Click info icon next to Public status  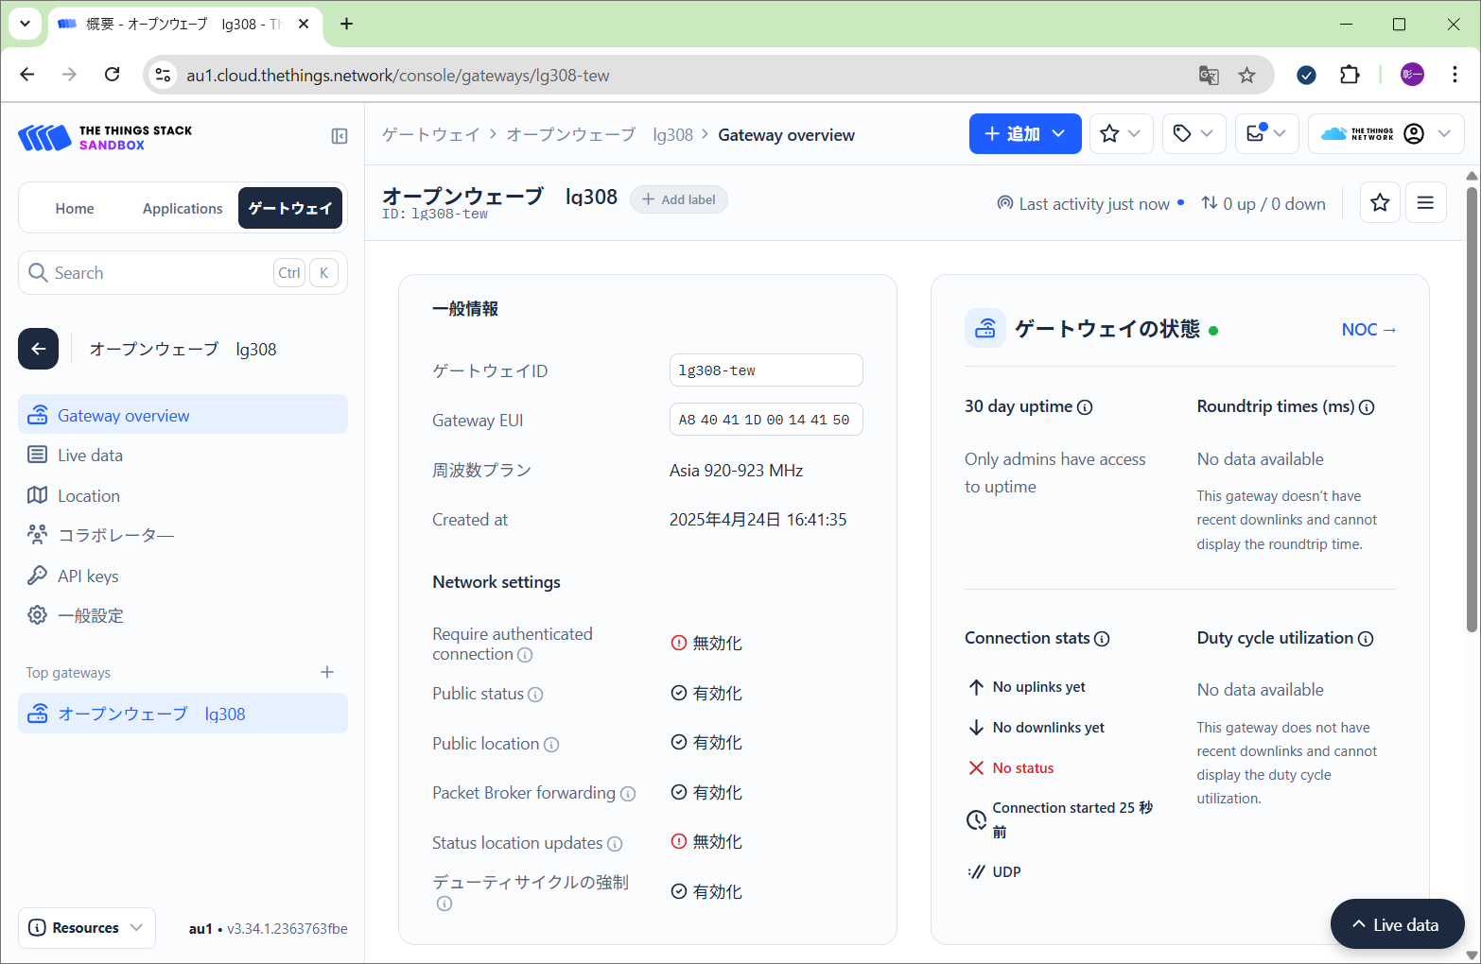(535, 695)
